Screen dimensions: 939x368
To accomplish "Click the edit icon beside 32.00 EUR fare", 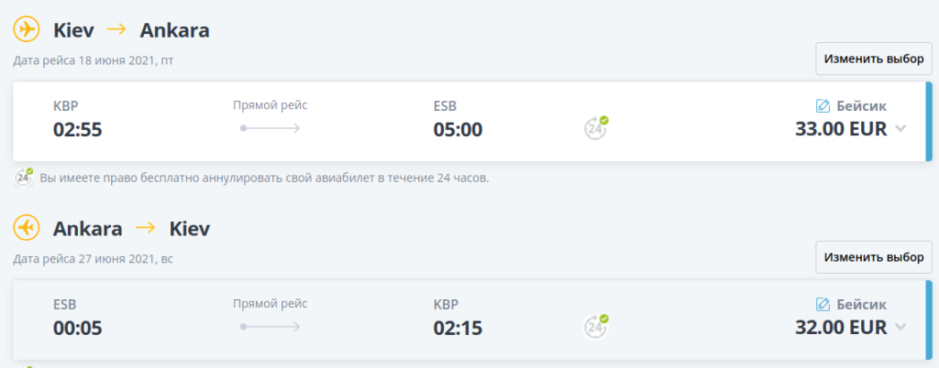I will (x=823, y=304).
